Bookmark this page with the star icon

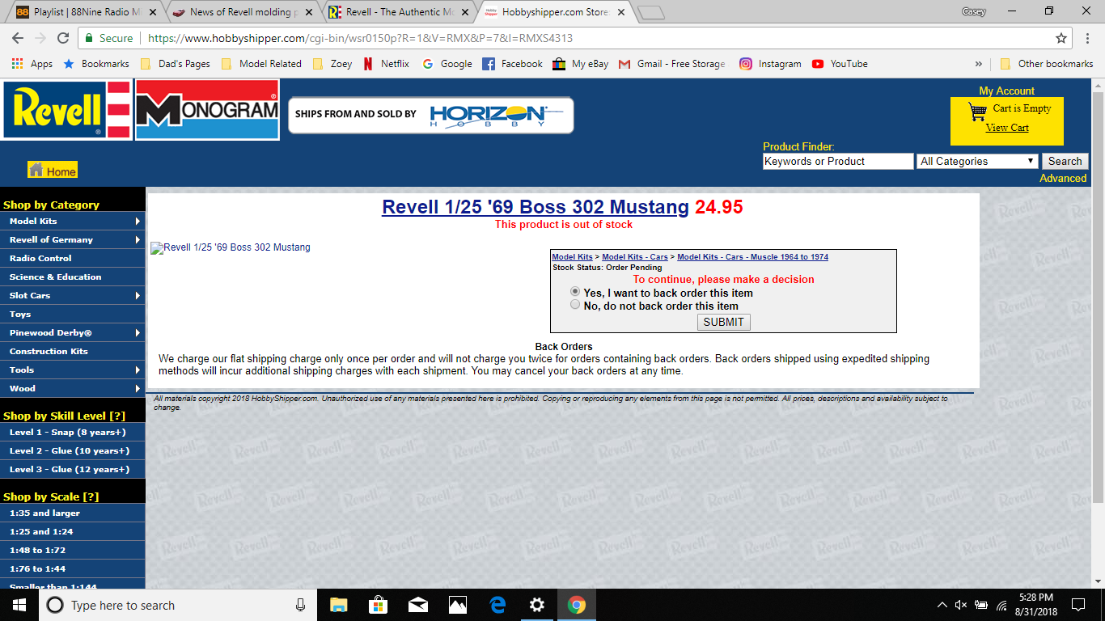[1061, 38]
